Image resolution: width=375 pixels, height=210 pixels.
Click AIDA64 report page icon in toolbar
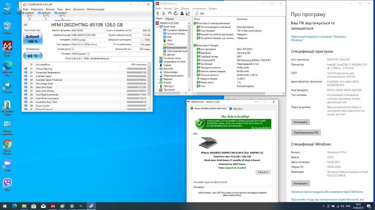(x=197, y=13)
